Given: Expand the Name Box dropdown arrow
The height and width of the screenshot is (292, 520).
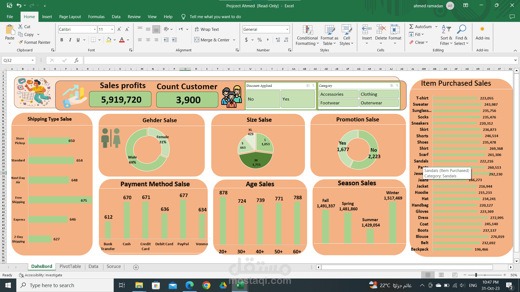Looking at the screenshot, I should 32,60.
